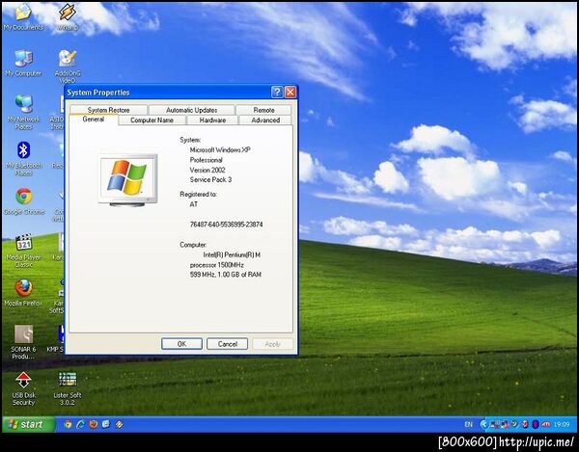Launch Mozilla Firefox from the desktop
The width and height of the screenshot is (579, 452).
tap(23, 293)
